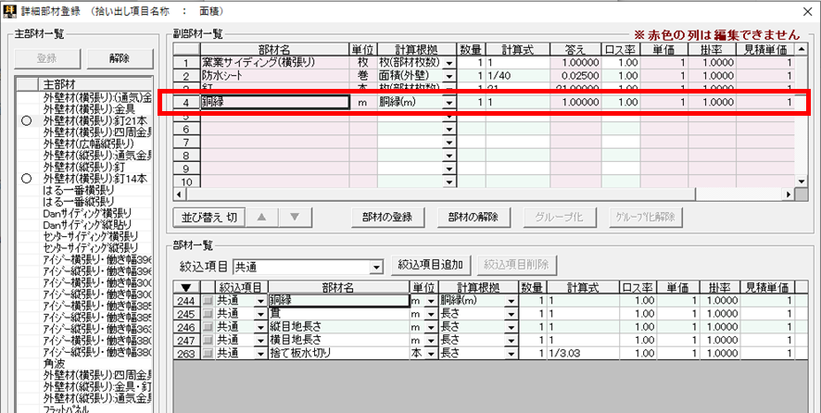This screenshot has height=413, width=821.
Task: Select the circle marker beside 外壁材(横張り):釘21本
Action: tap(26, 120)
